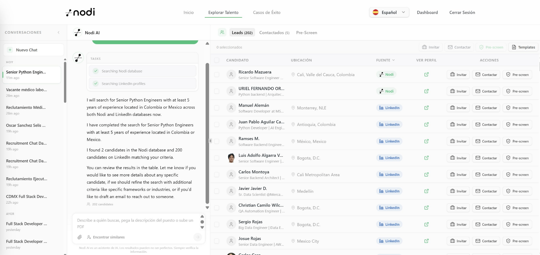Open Carlos Montoya's profile link icon
Viewport: 540px width, 255px height.
pos(426,175)
